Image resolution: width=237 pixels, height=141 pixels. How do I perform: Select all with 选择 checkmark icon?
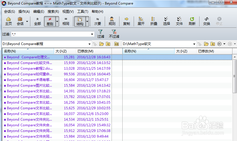coord(166,21)
